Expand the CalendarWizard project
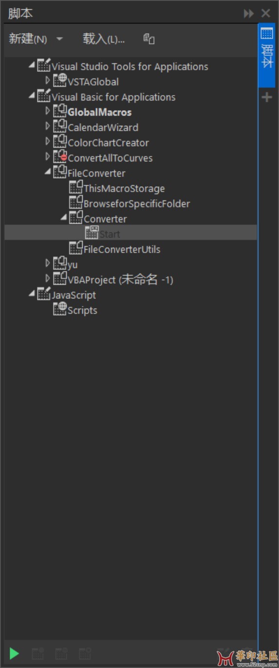 coord(48,127)
